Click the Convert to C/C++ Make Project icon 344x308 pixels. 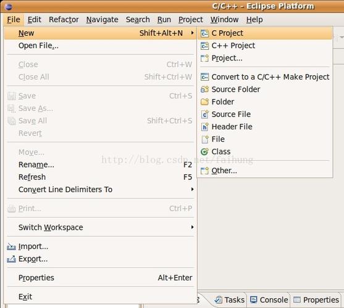(x=204, y=77)
